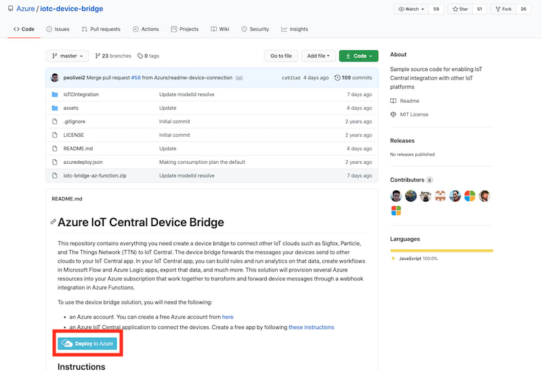The height and width of the screenshot is (371, 542).
Task: View the 26 forks count
Action: coord(523,9)
